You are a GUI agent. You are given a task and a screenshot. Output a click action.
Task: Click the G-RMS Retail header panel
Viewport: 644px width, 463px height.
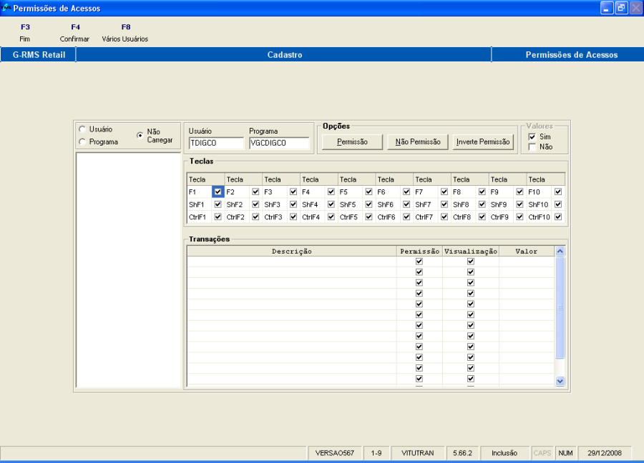(39, 54)
